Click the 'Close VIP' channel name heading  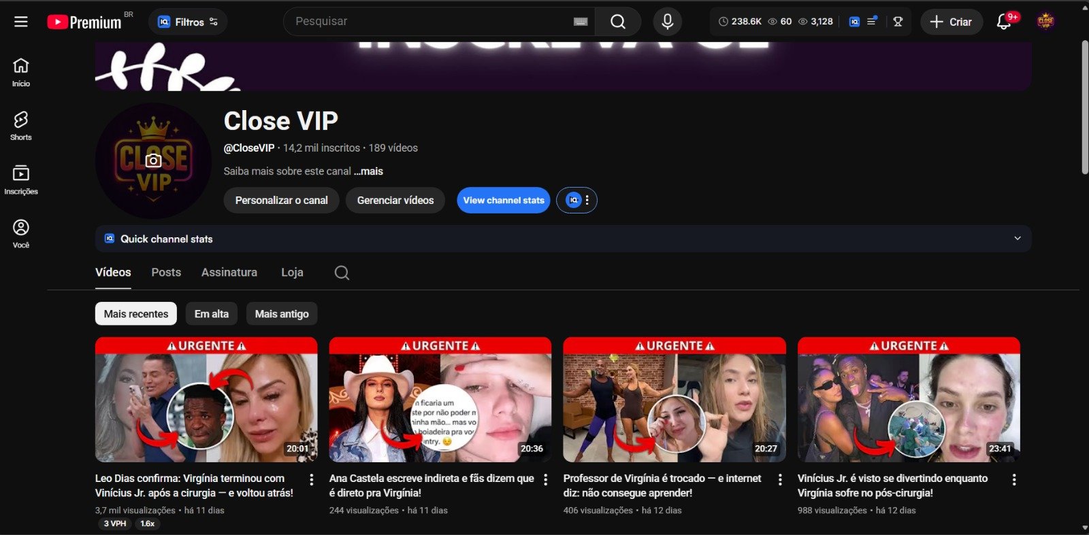point(281,121)
